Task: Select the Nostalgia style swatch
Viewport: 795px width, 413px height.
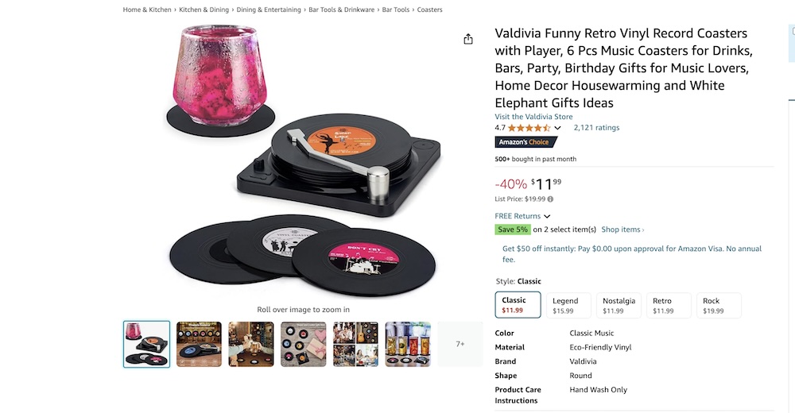Action: 619,306
